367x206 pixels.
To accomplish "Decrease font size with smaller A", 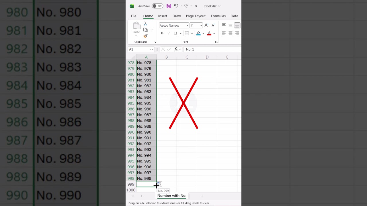I will [213, 25].
